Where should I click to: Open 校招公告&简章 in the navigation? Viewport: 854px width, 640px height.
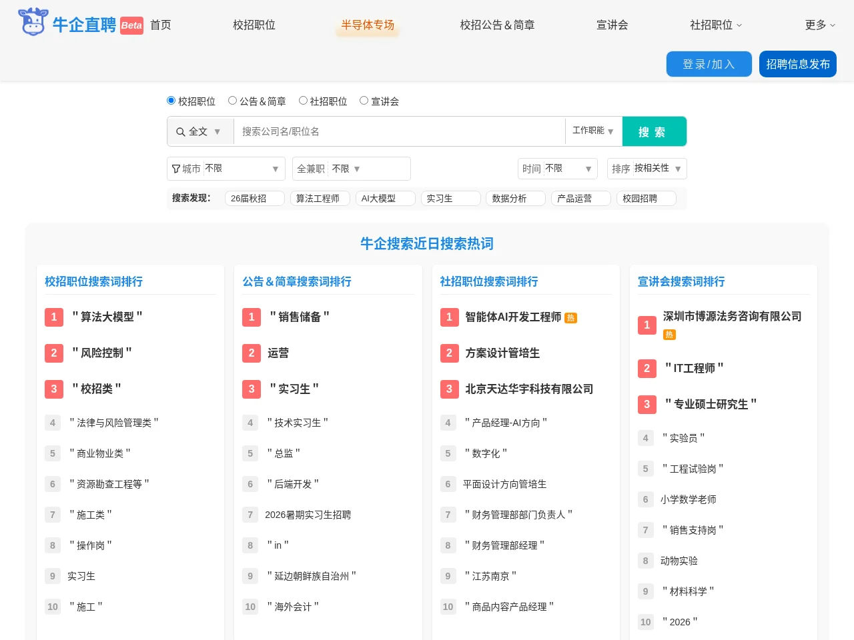497,25
